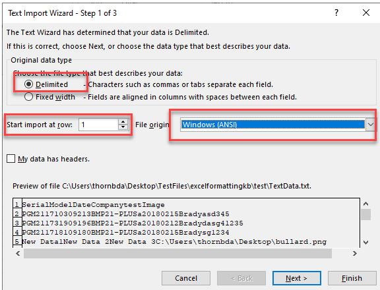Increase start import row with up arrow

tap(123, 122)
